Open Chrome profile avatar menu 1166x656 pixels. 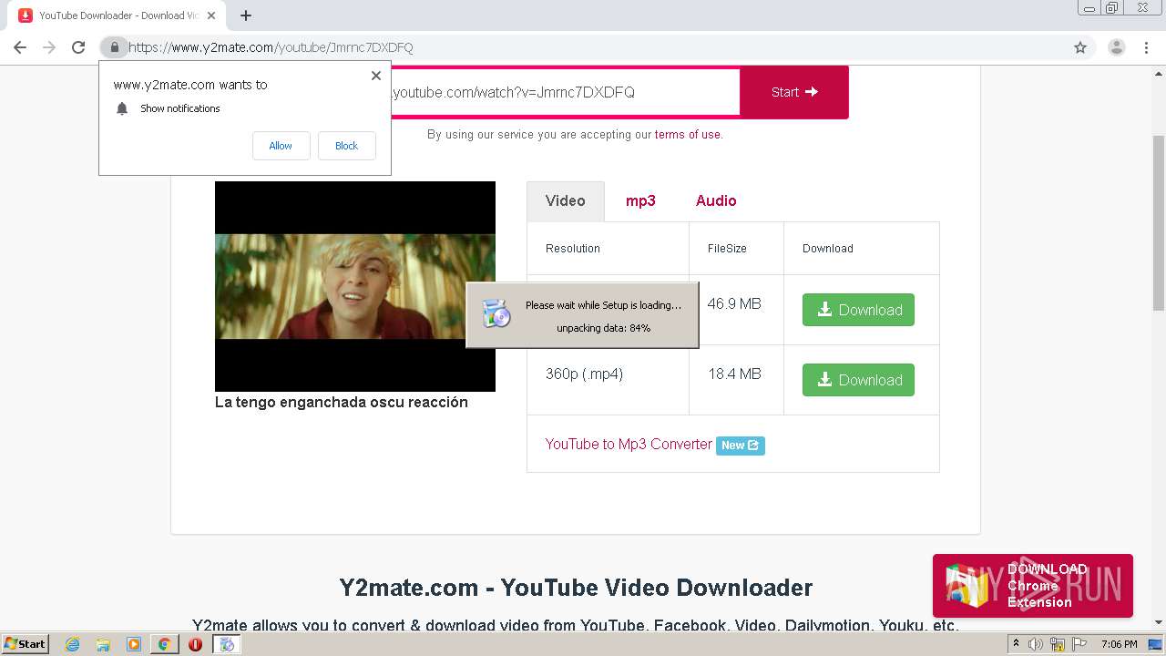pyautogui.click(x=1117, y=47)
